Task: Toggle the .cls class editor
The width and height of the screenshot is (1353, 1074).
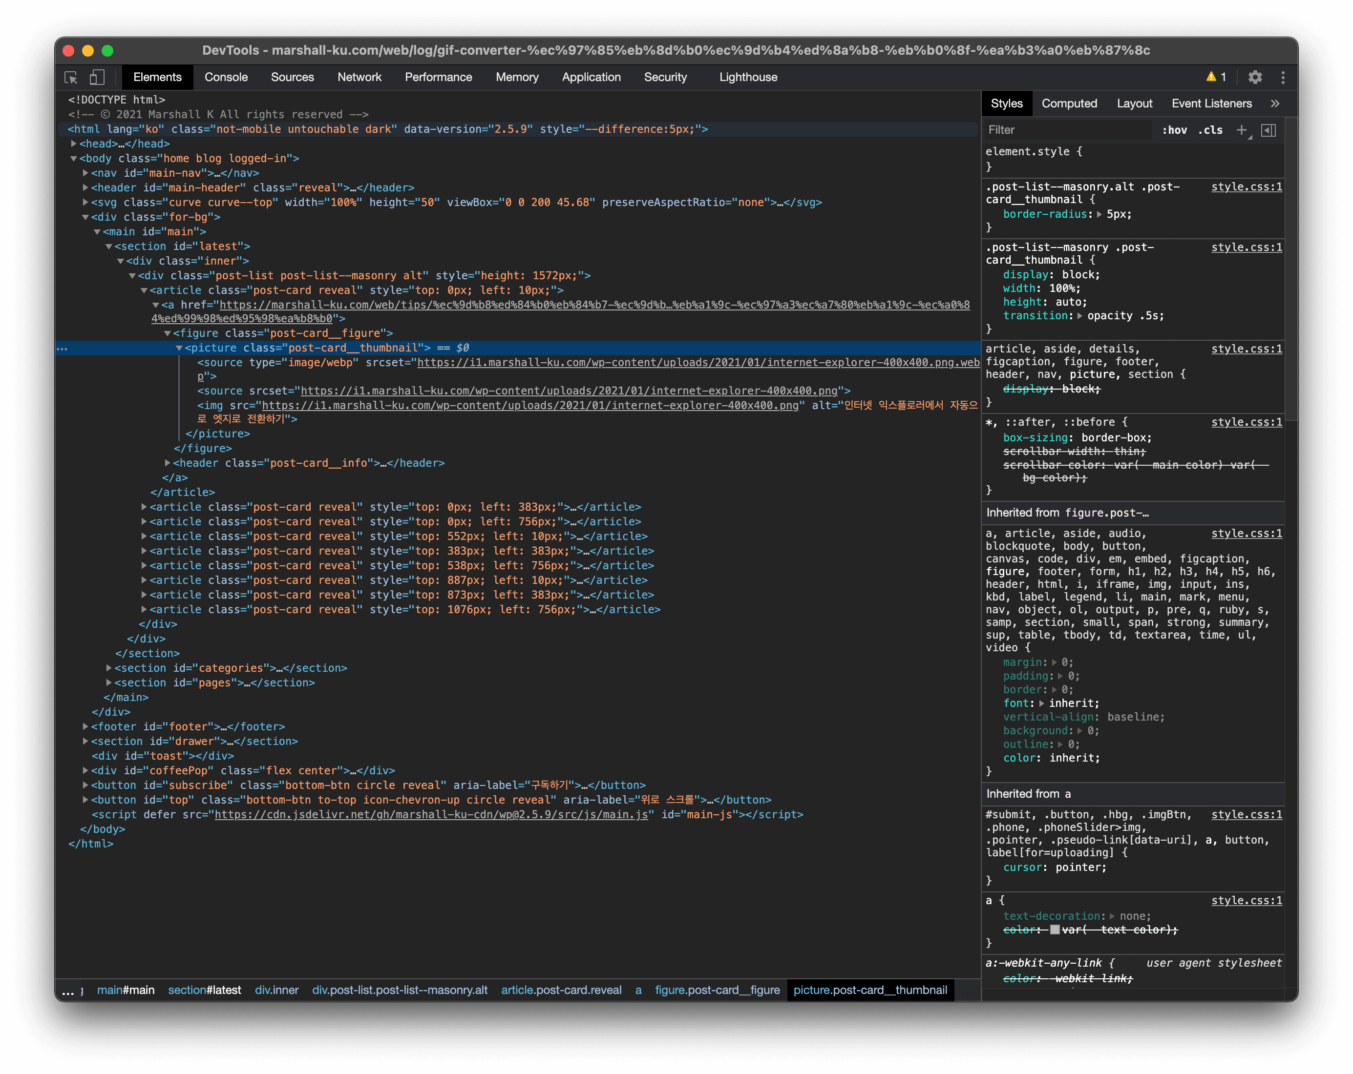Action: [1210, 130]
